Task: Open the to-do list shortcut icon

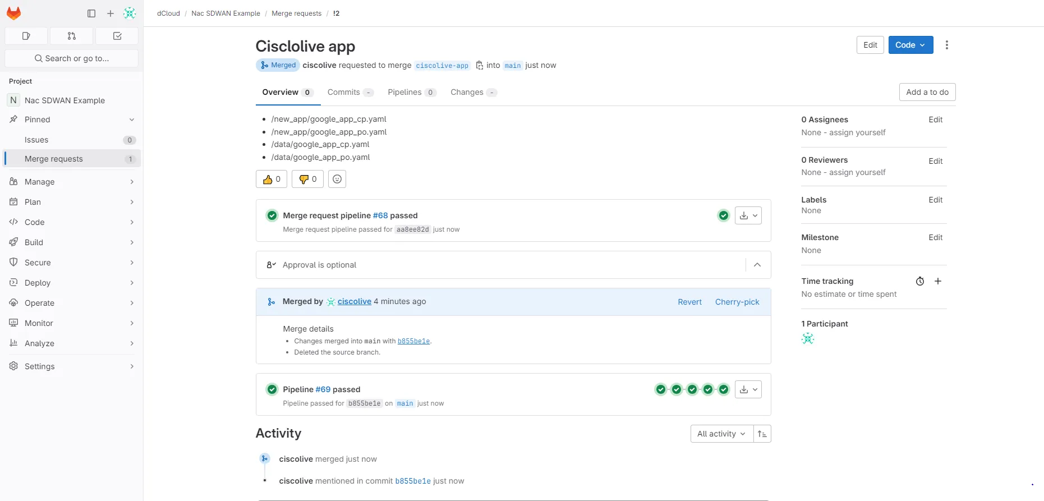Action: (x=117, y=36)
